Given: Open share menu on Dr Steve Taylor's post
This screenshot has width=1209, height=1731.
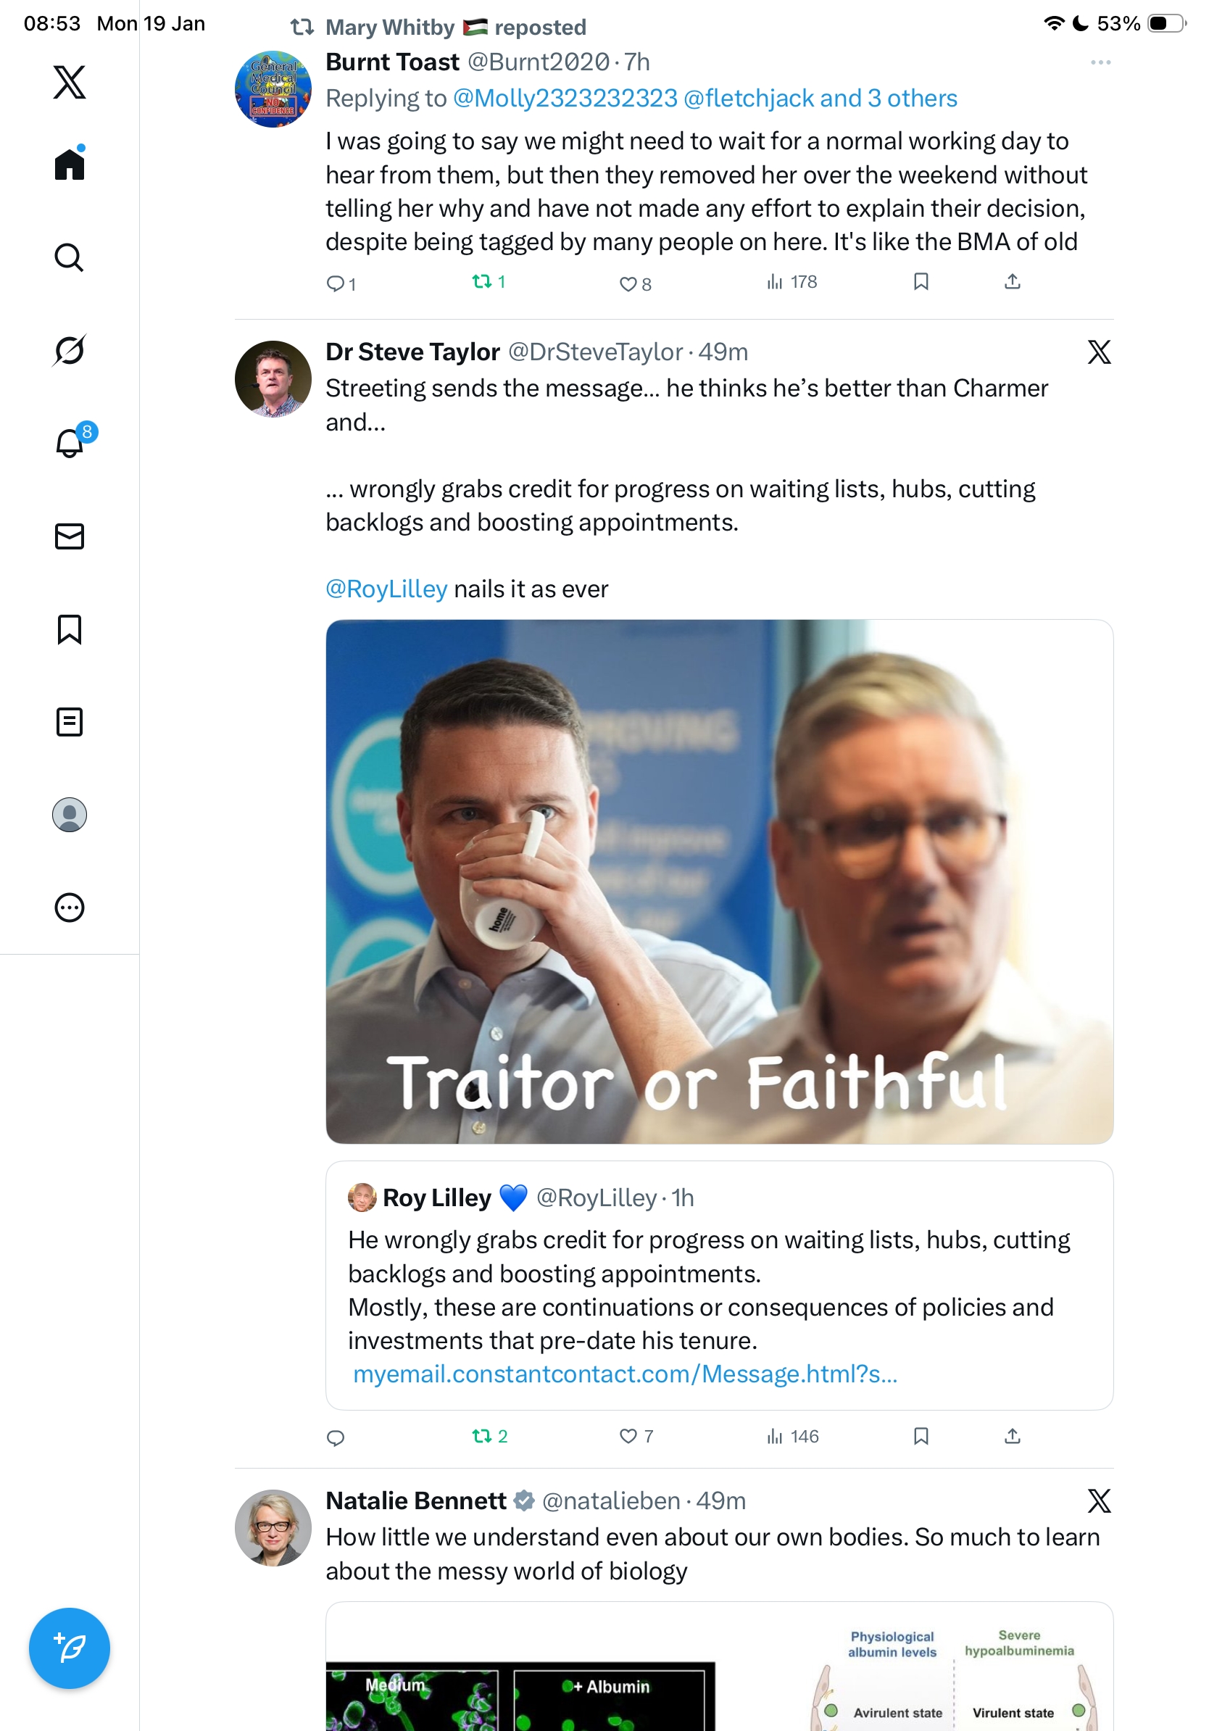Looking at the screenshot, I should pyautogui.click(x=1012, y=1436).
